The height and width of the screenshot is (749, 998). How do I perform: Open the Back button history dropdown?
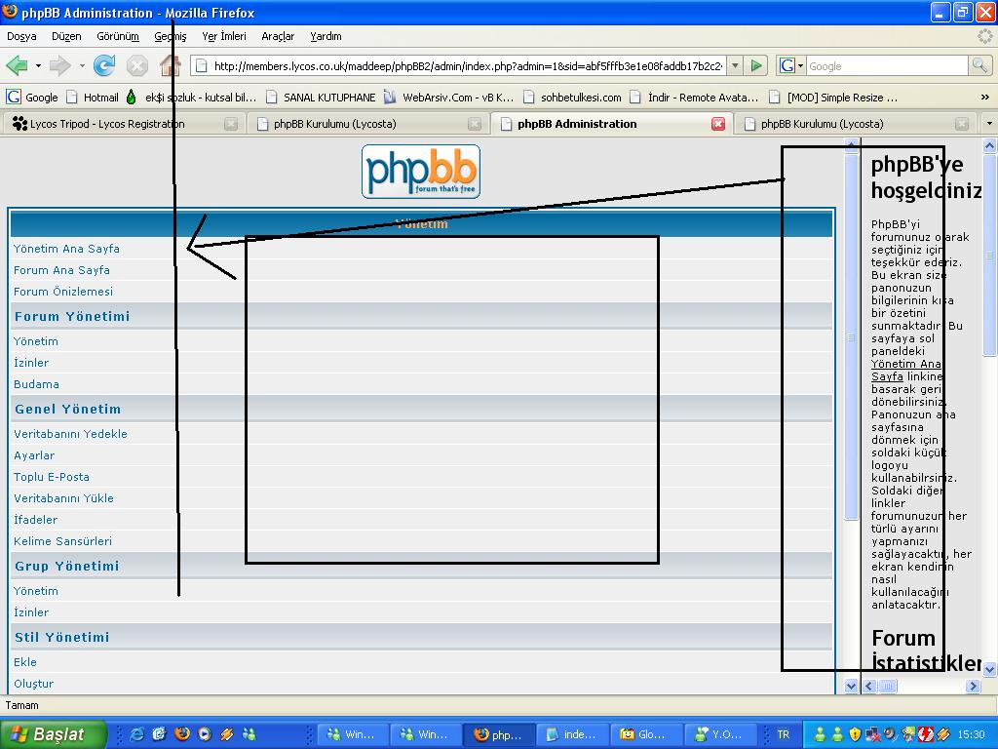(38, 65)
